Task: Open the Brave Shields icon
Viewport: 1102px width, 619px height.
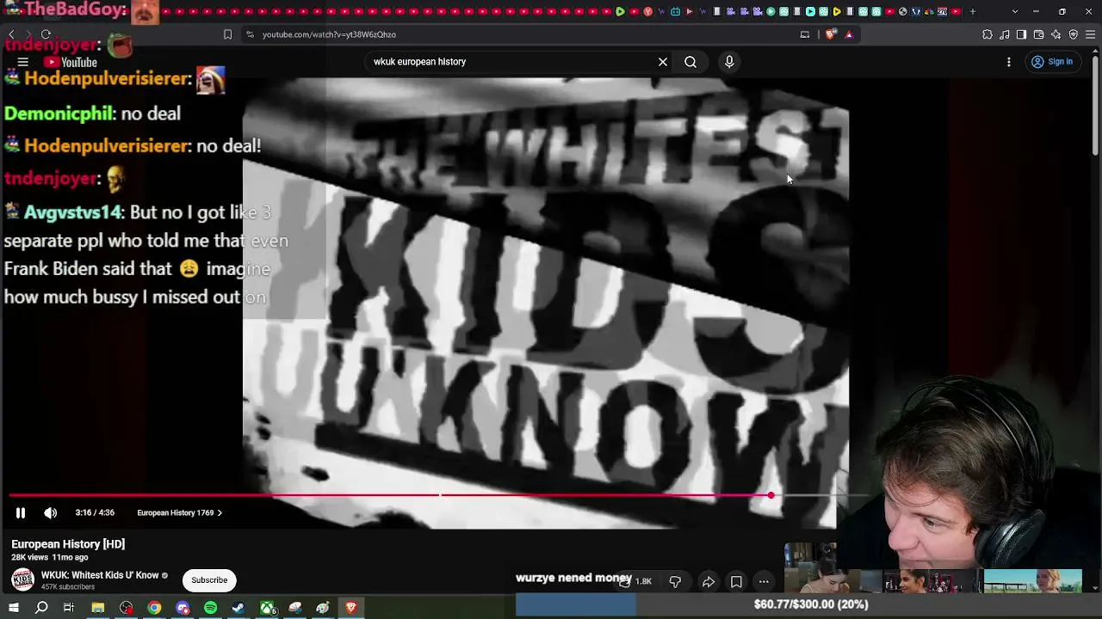Action: pyautogui.click(x=830, y=34)
